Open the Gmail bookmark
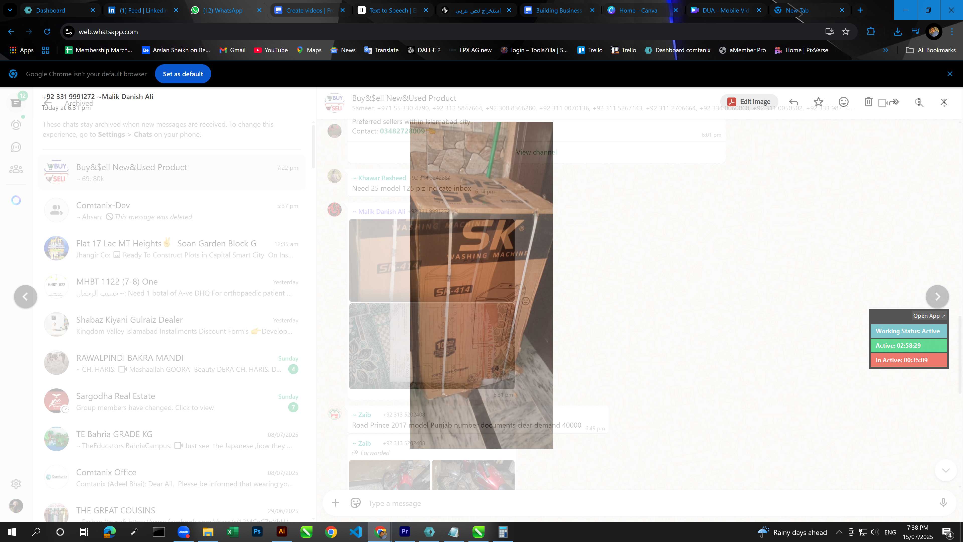Viewport: 963px width, 542px height. tap(232, 50)
